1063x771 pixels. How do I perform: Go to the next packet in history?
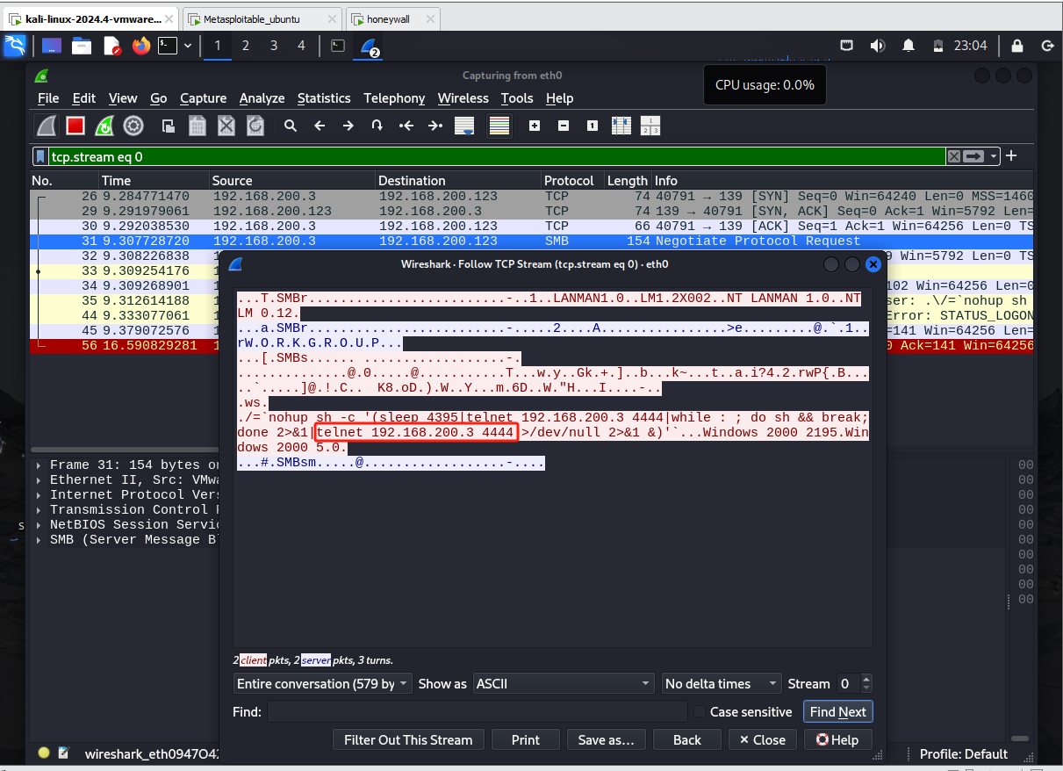(x=348, y=126)
